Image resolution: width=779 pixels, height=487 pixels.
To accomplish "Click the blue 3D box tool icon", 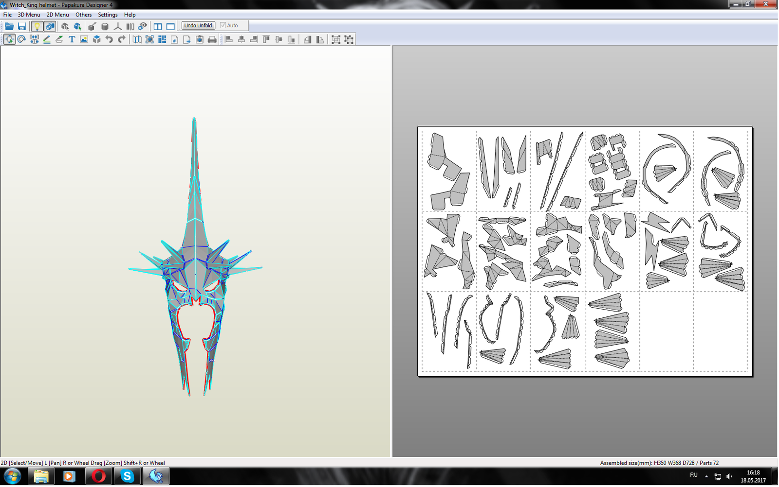I will pos(96,39).
